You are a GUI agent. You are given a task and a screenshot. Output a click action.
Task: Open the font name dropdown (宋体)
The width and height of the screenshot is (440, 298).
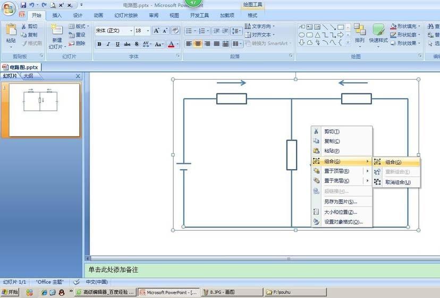pos(130,31)
